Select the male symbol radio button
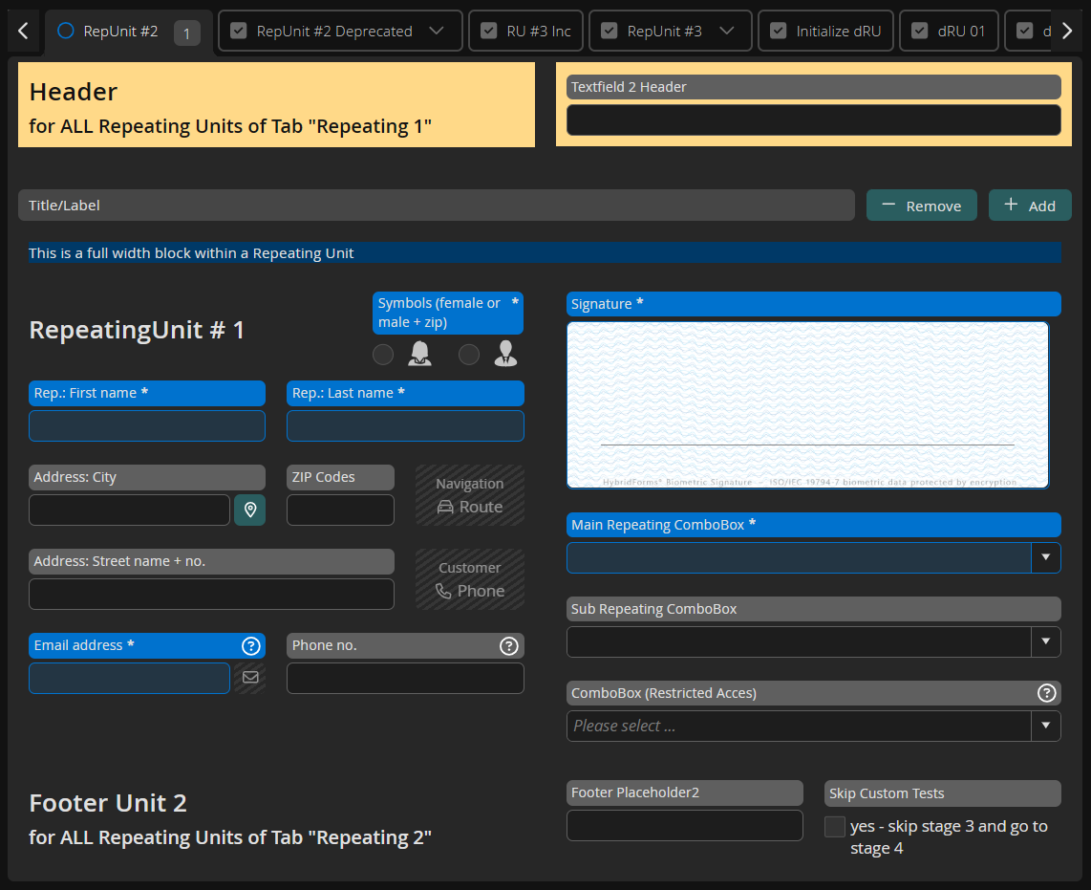Viewport: 1091px width, 890px height. 469,355
